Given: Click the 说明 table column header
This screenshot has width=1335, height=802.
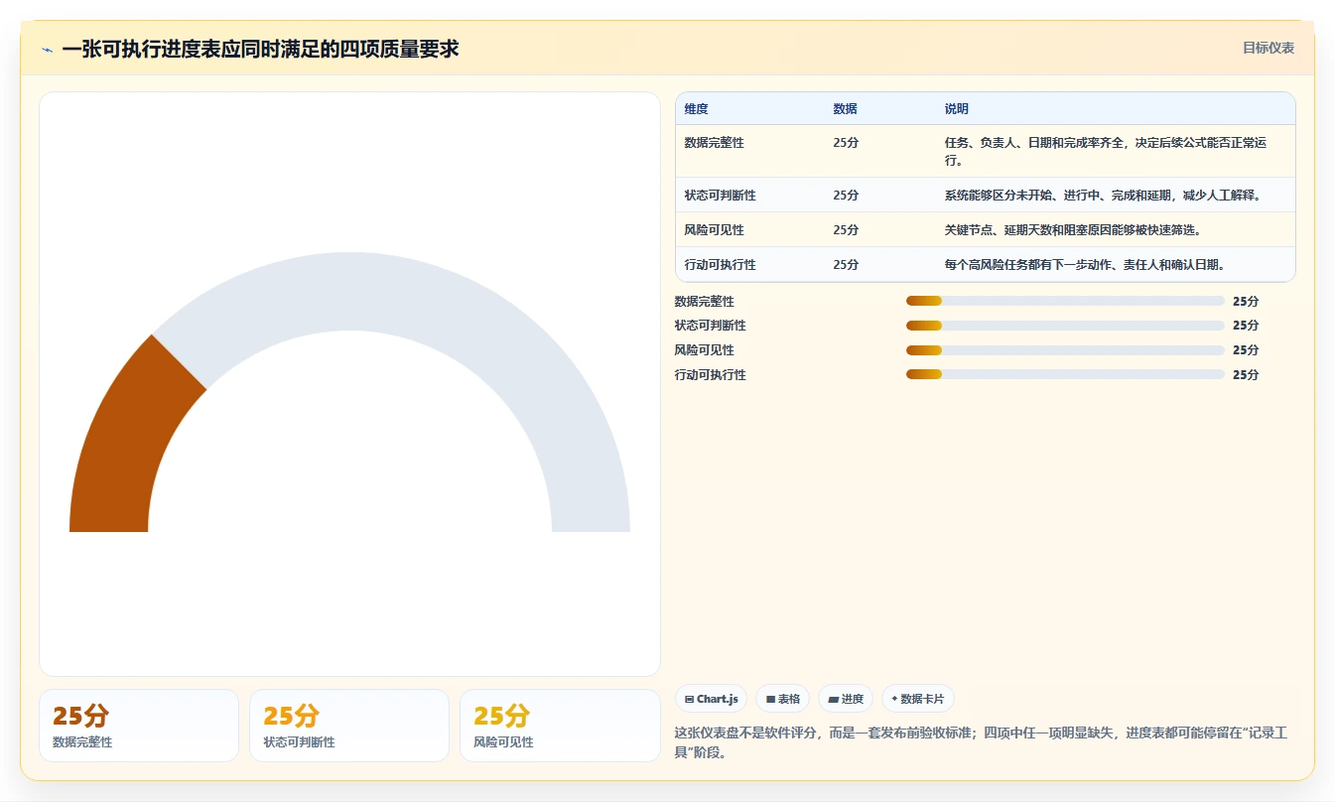Looking at the screenshot, I should tap(957, 109).
